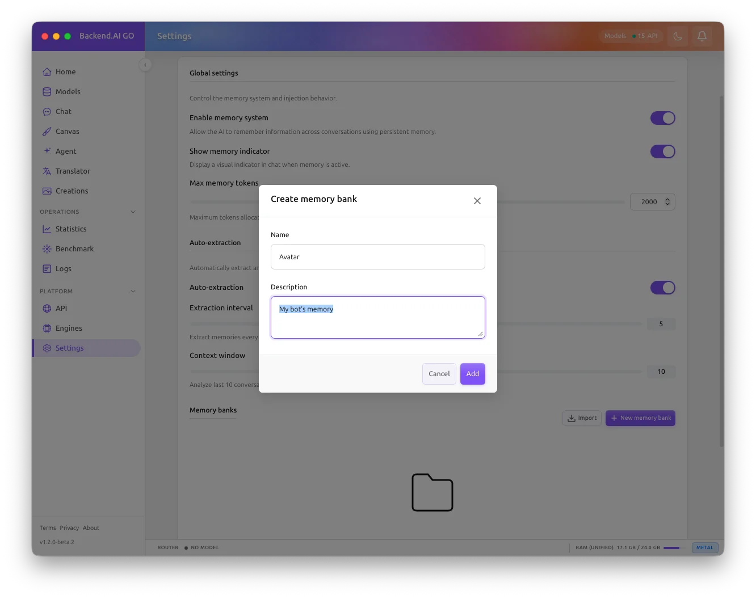
Task: Select the Translator icon in sidebar
Action: point(47,171)
